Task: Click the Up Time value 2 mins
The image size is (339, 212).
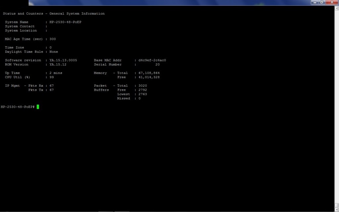Action: 56,73
